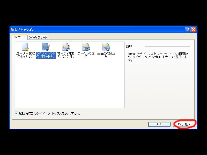Pick the ファイルの変換 wizard icon
207x155 pixels.
(86, 47)
